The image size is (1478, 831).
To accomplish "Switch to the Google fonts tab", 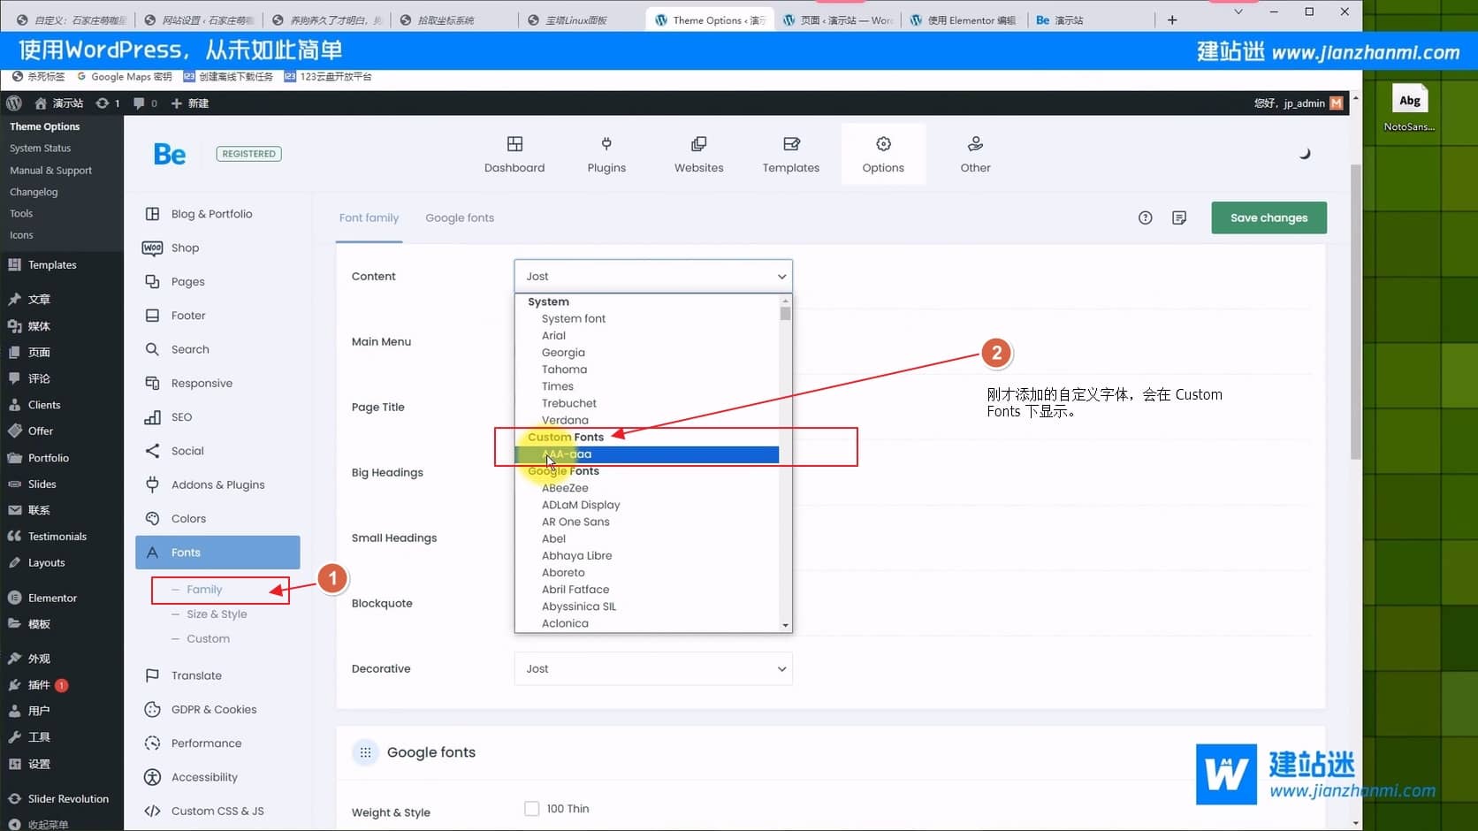I will (x=460, y=218).
